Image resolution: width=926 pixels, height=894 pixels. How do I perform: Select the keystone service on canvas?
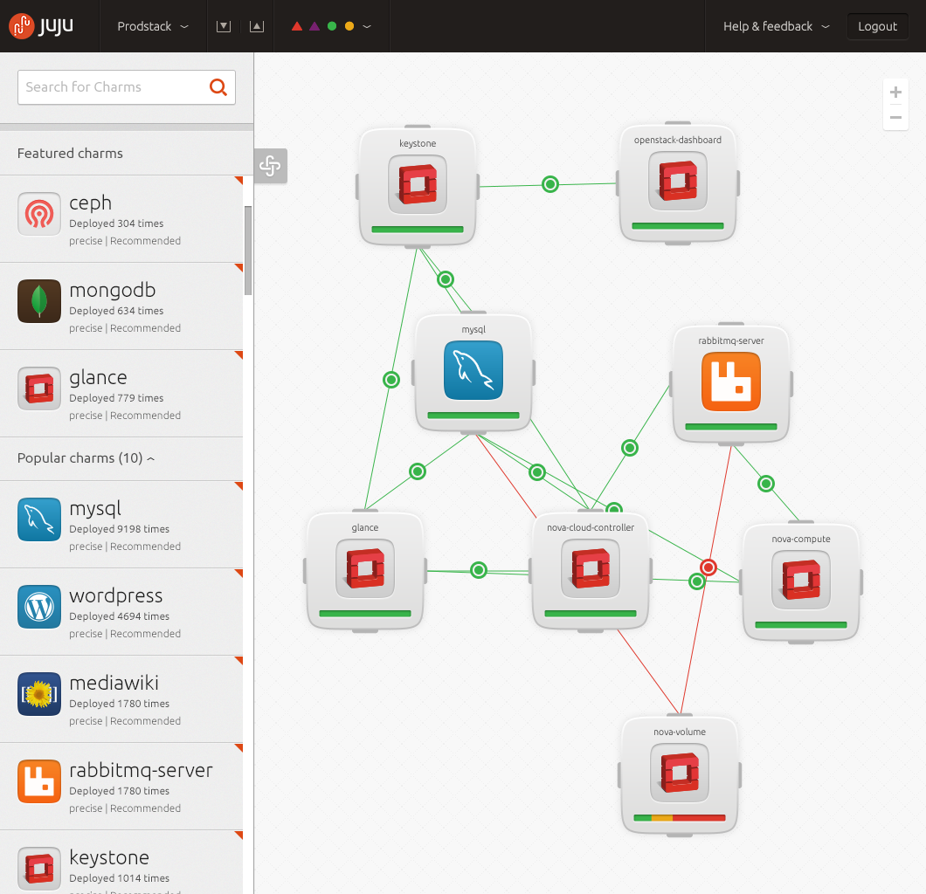[x=418, y=187]
